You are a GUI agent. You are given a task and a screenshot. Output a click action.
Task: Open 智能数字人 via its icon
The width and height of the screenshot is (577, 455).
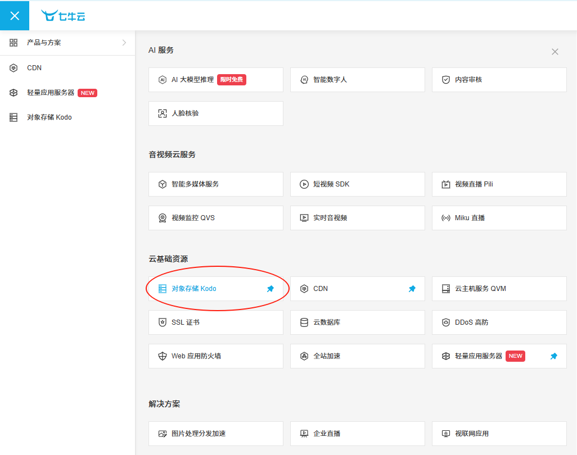(x=304, y=79)
